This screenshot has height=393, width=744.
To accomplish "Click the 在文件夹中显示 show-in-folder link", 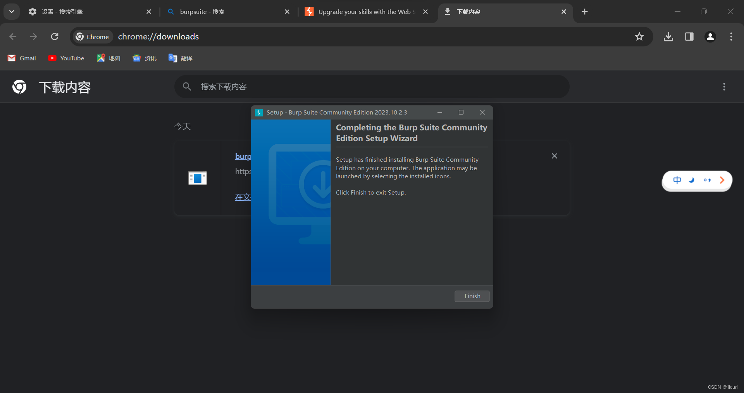I will click(x=243, y=197).
